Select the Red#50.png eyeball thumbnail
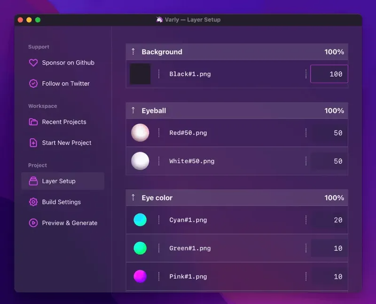Image resolution: width=376 pixels, height=304 pixels. [x=140, y=133]
